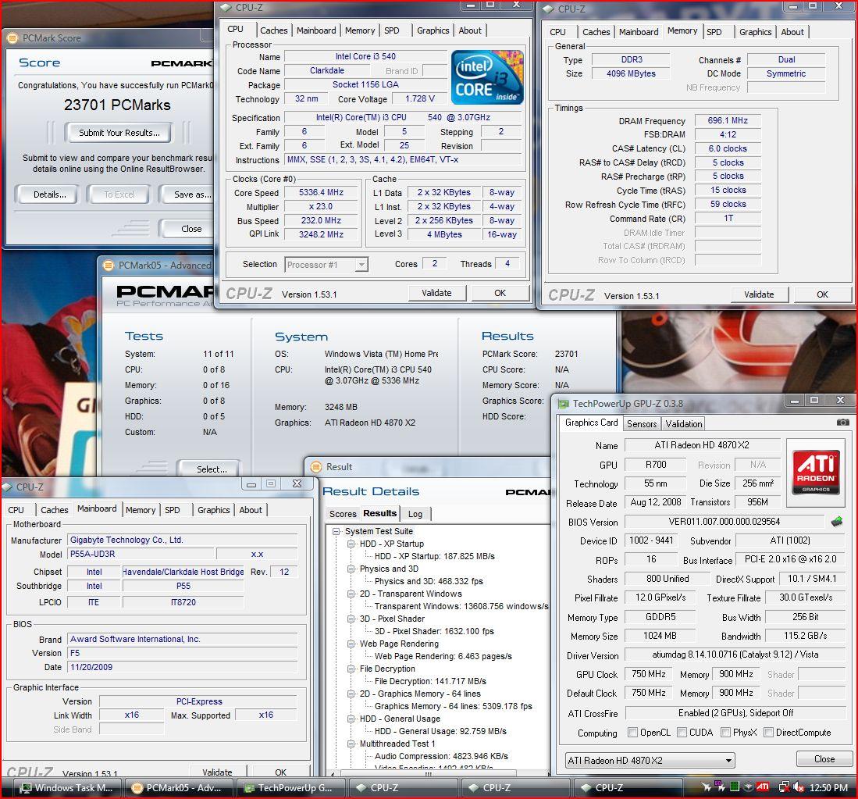Click Validate in CPU-Z CPU window
The width and height of the screenshot is (858, 799).
[436, 294]
